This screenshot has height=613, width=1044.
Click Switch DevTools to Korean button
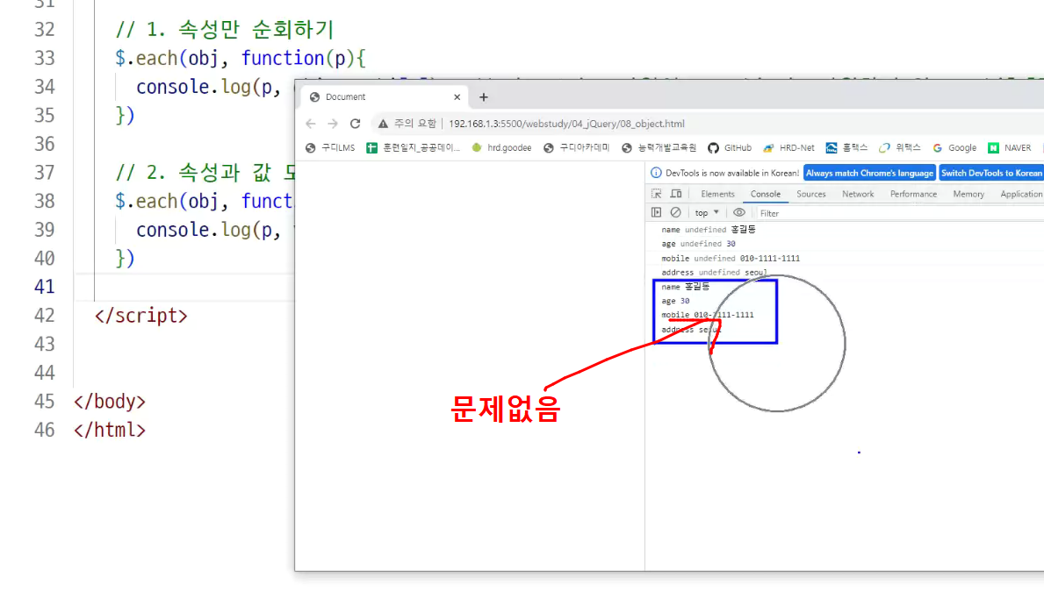(x=991, y=173)
